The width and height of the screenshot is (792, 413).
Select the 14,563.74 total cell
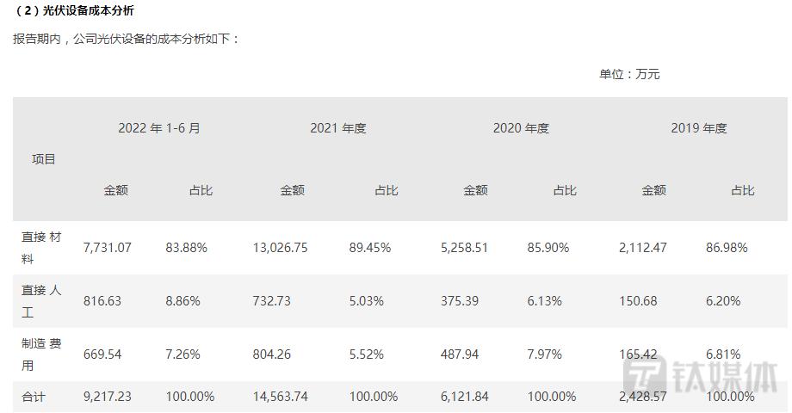tap(280, 397)
